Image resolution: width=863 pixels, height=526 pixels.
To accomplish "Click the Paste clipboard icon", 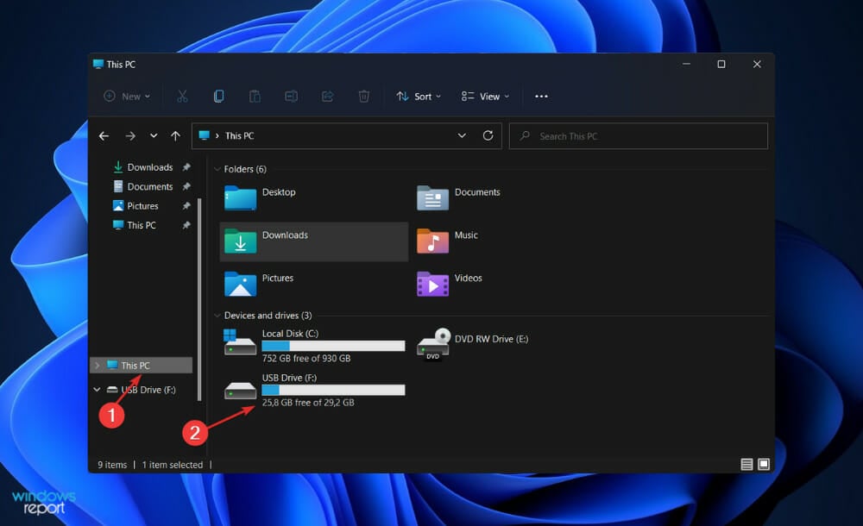I will (255, 97).
